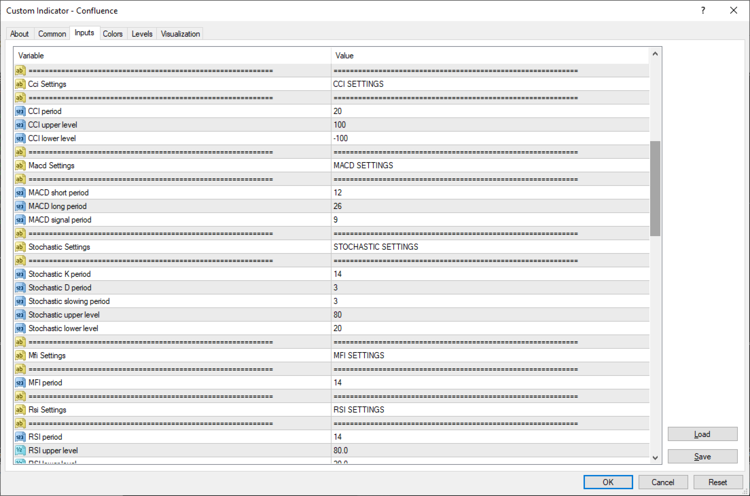Click the help question mark in title bar
The image size is (750, 496).
pos(702,10)
